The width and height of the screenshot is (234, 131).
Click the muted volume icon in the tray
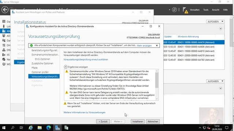point(209,128)
